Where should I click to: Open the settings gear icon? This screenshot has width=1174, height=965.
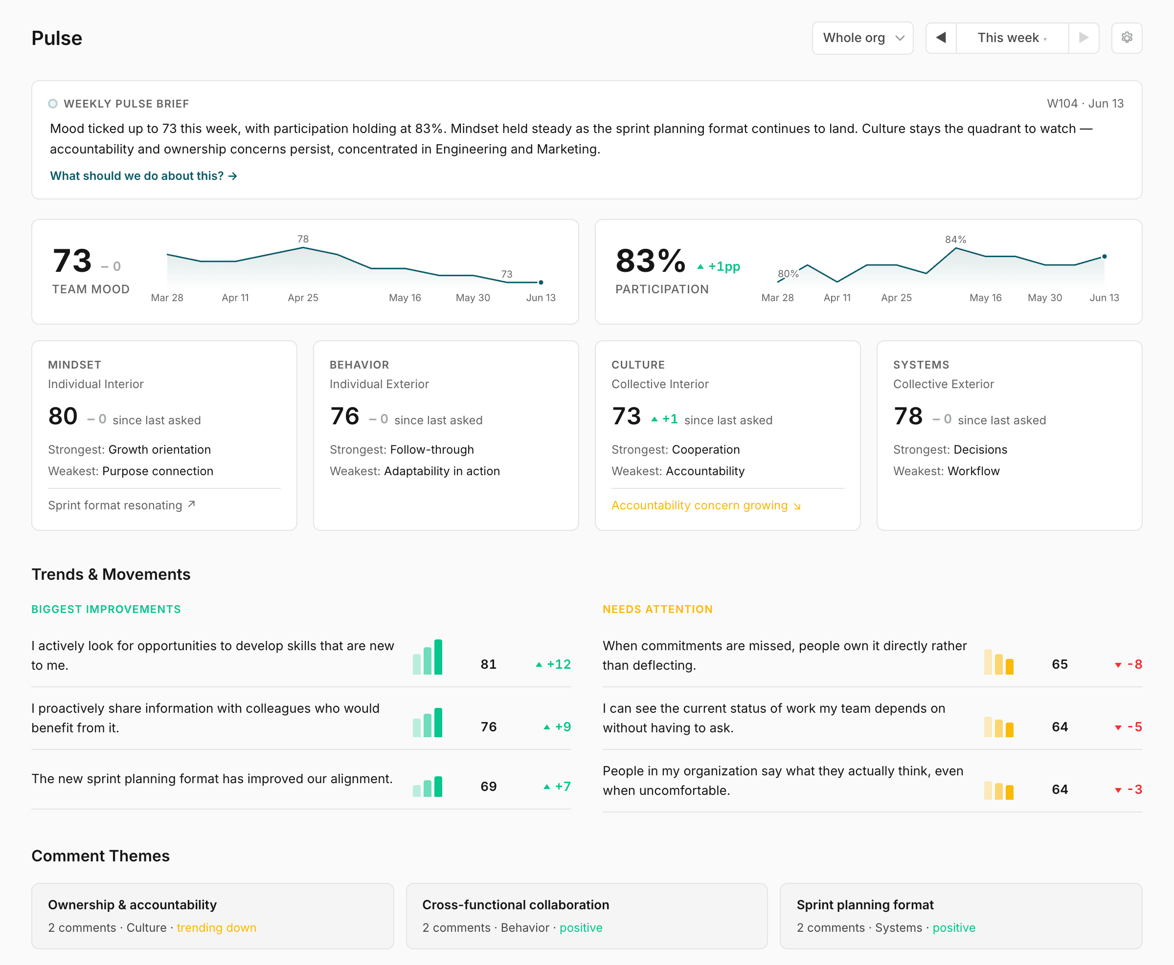[x=1126, y=38]
